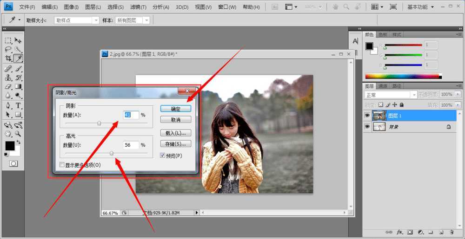Enable 显示更多选项 checkbox
The height and width of the screenshot is (239, 465).
point(62,165)
